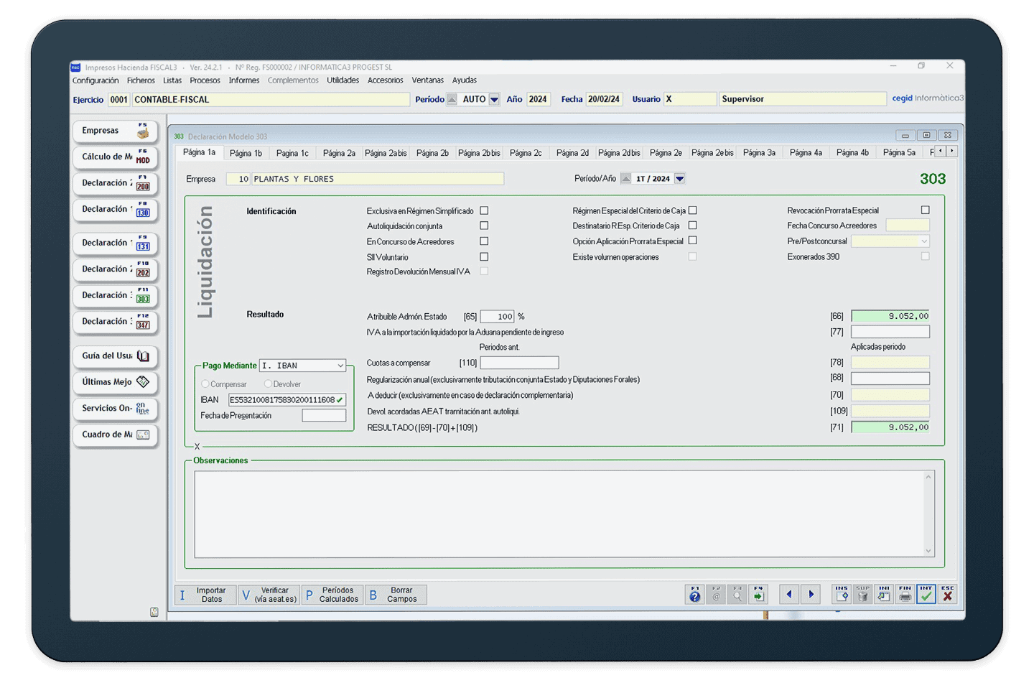This screenshot has width=1034, height=683.
Task: Open the Utilidades menu
Action: (x=343, y=80)
